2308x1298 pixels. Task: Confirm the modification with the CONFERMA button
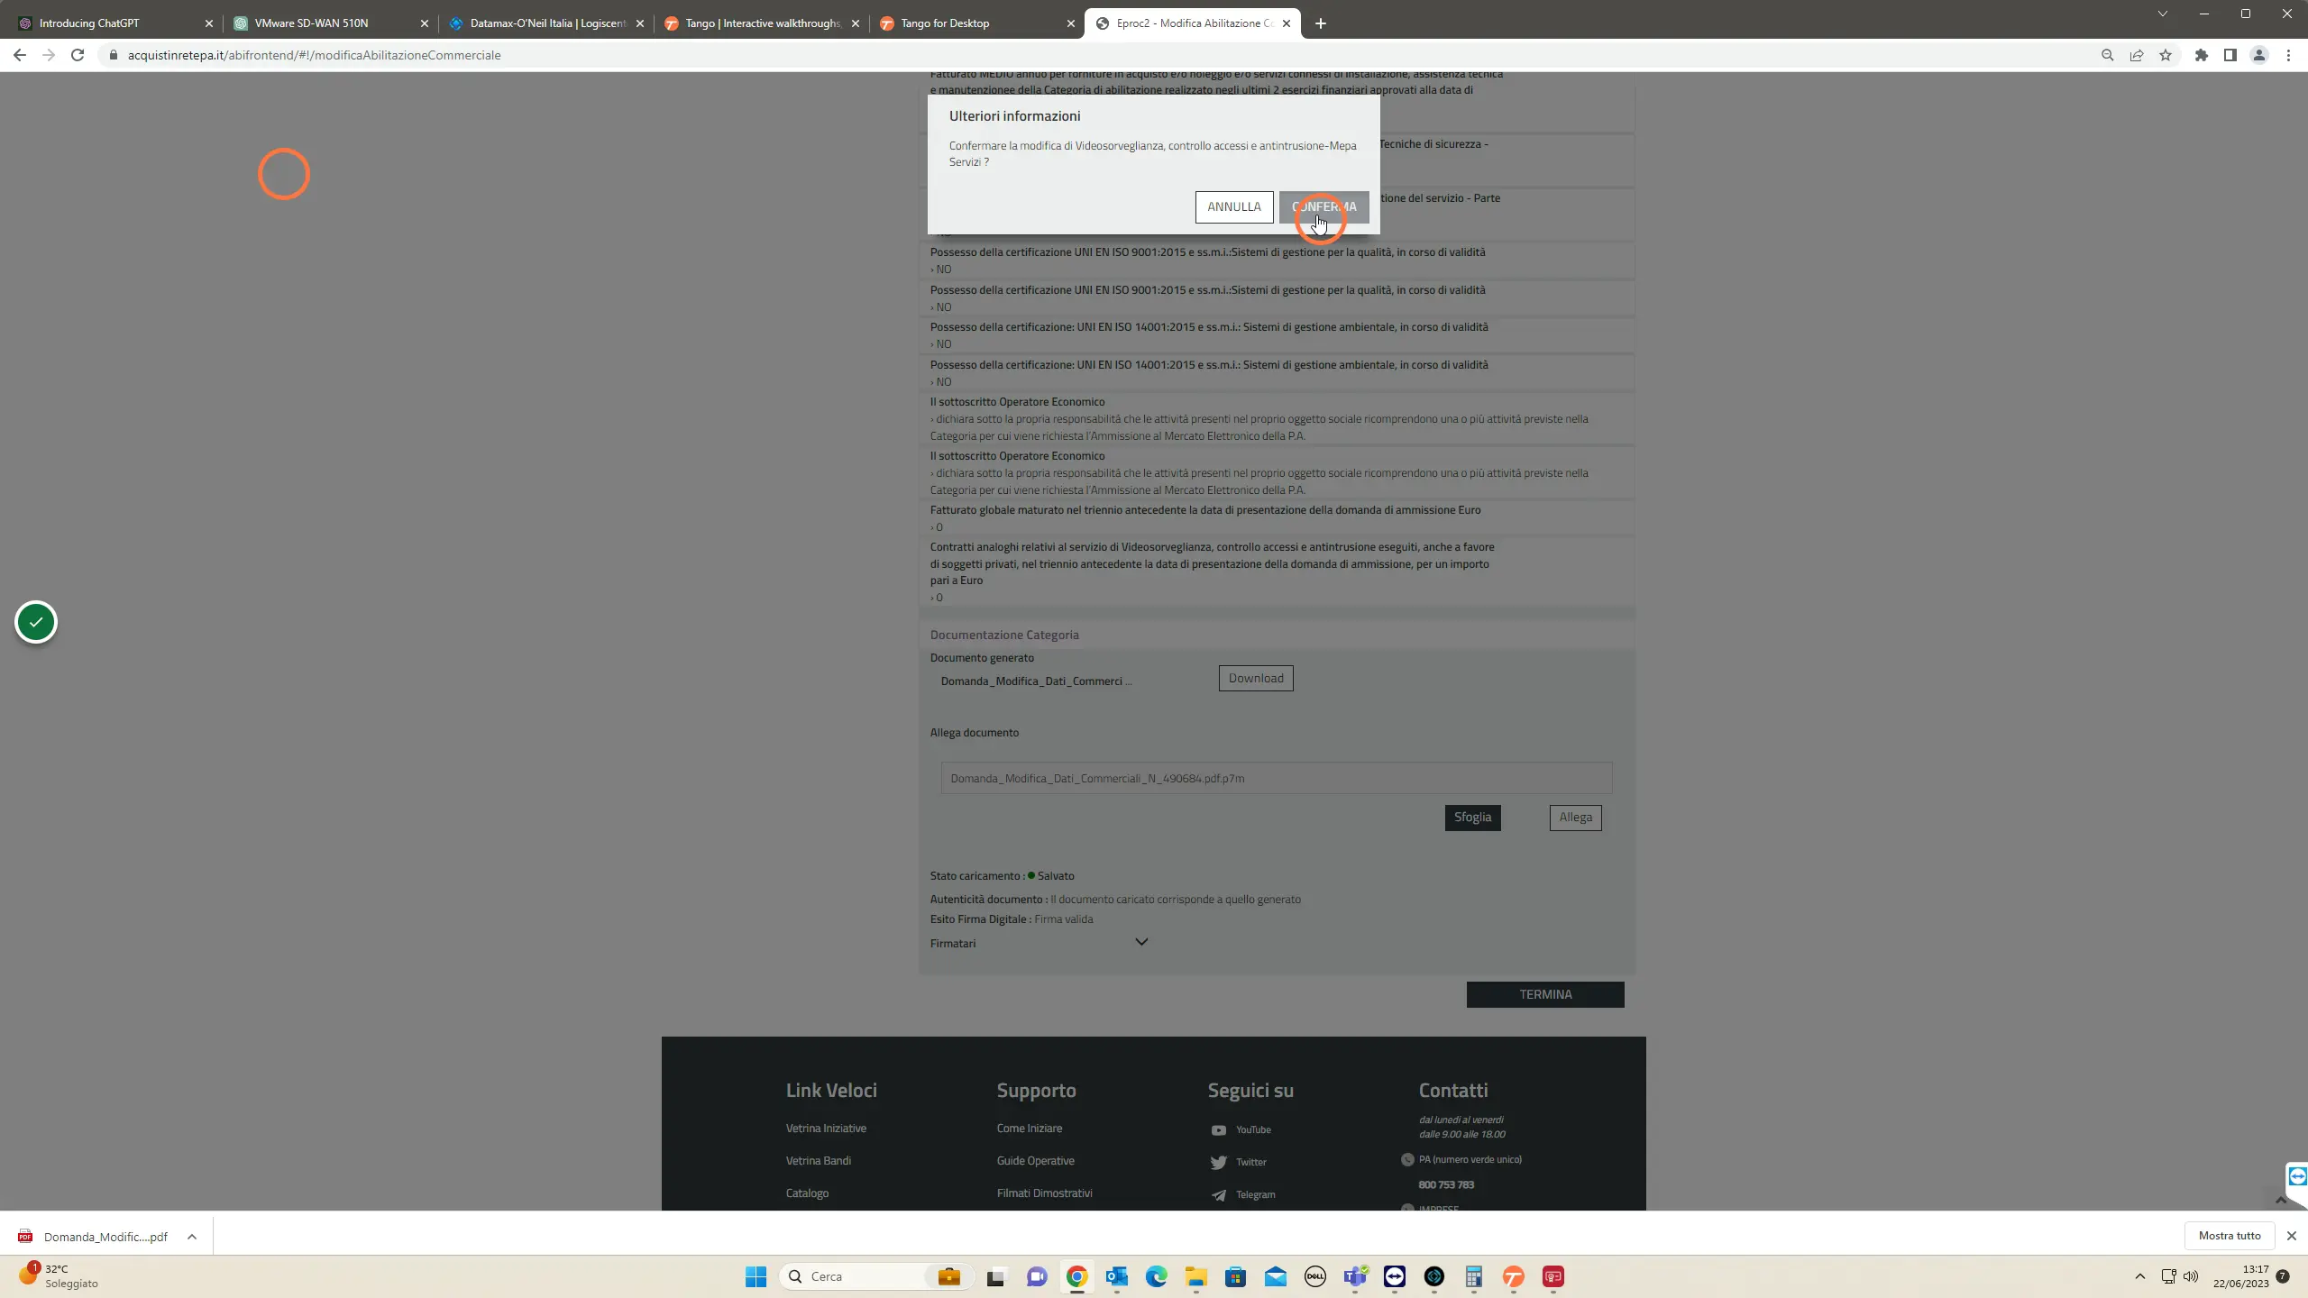[1323, 206]
